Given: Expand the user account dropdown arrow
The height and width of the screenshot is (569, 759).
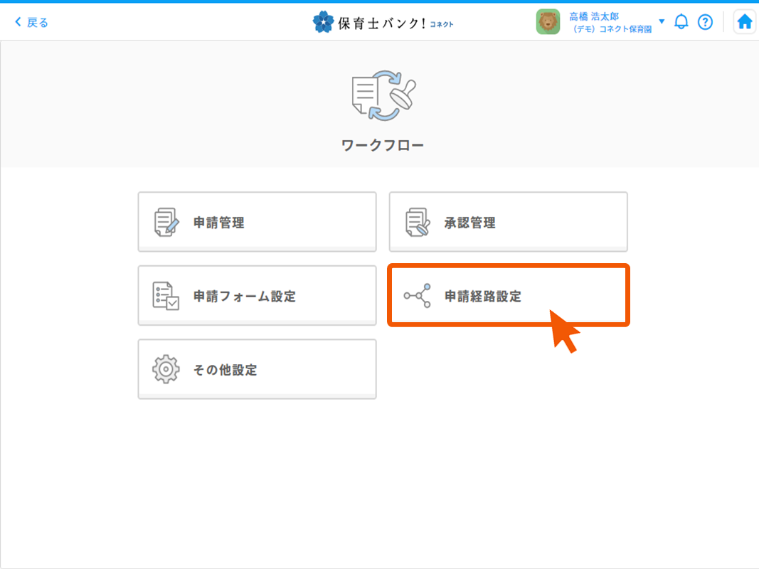Looking at the screenshot, I should pos(662,21).
